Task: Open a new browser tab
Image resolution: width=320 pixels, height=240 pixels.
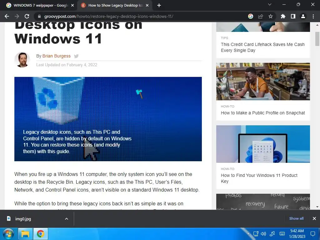Action: coord(159,5)
